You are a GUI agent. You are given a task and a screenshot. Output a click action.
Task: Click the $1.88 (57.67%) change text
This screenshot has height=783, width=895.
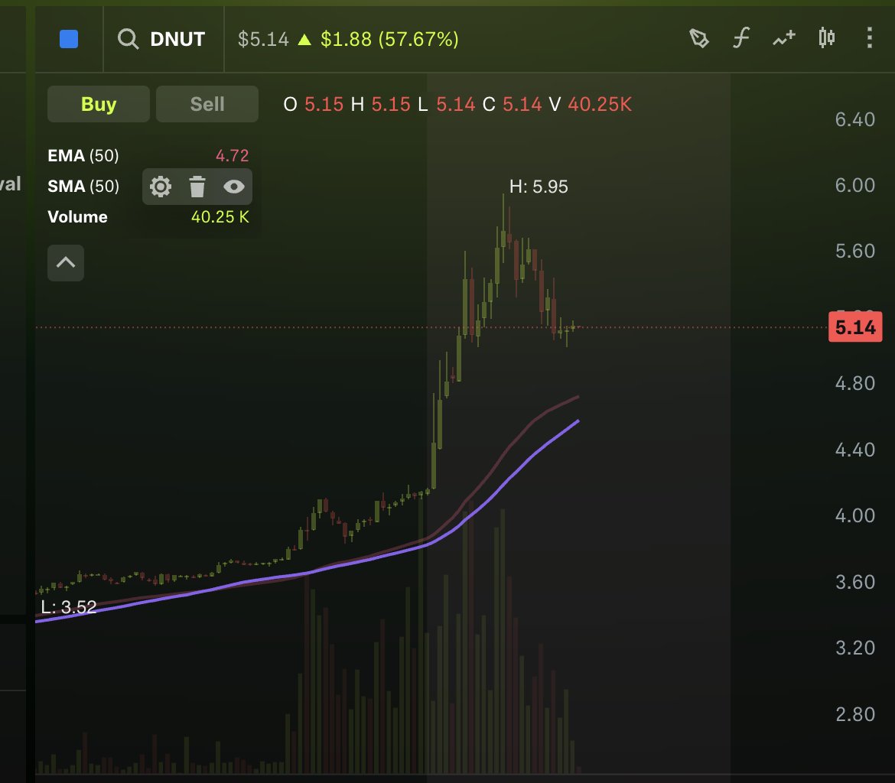pyautogui.click(x=389, y=39)
